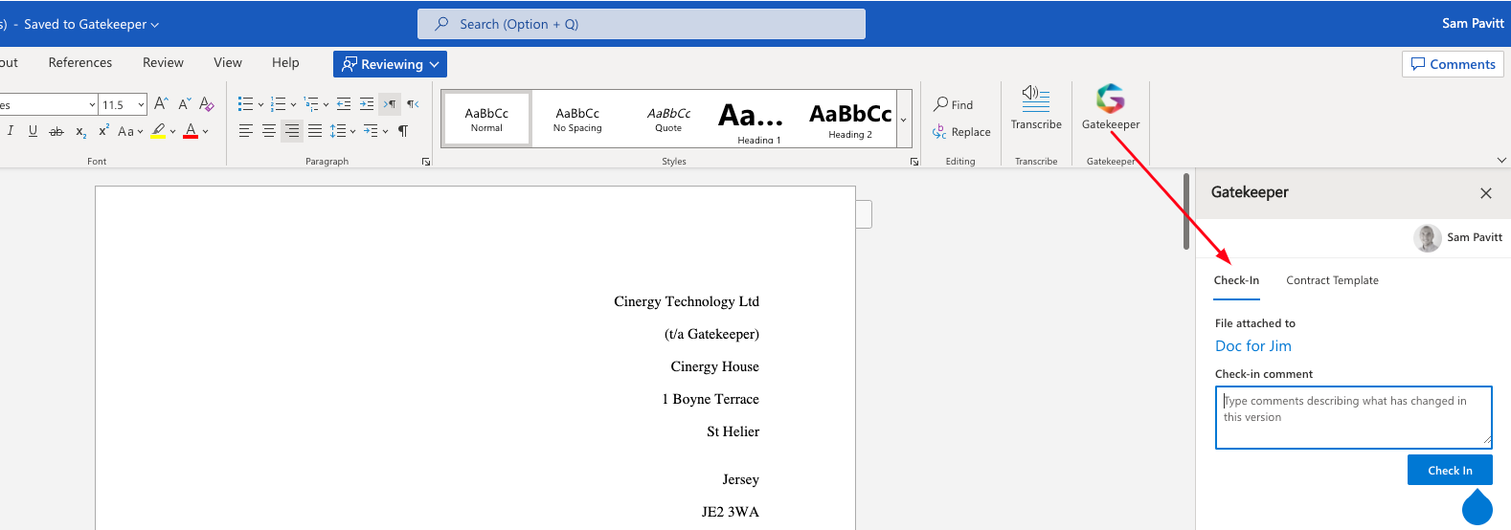Apply multilevel list
Image resolution: width=1511 pixels, height=530 pixels.
311,103
